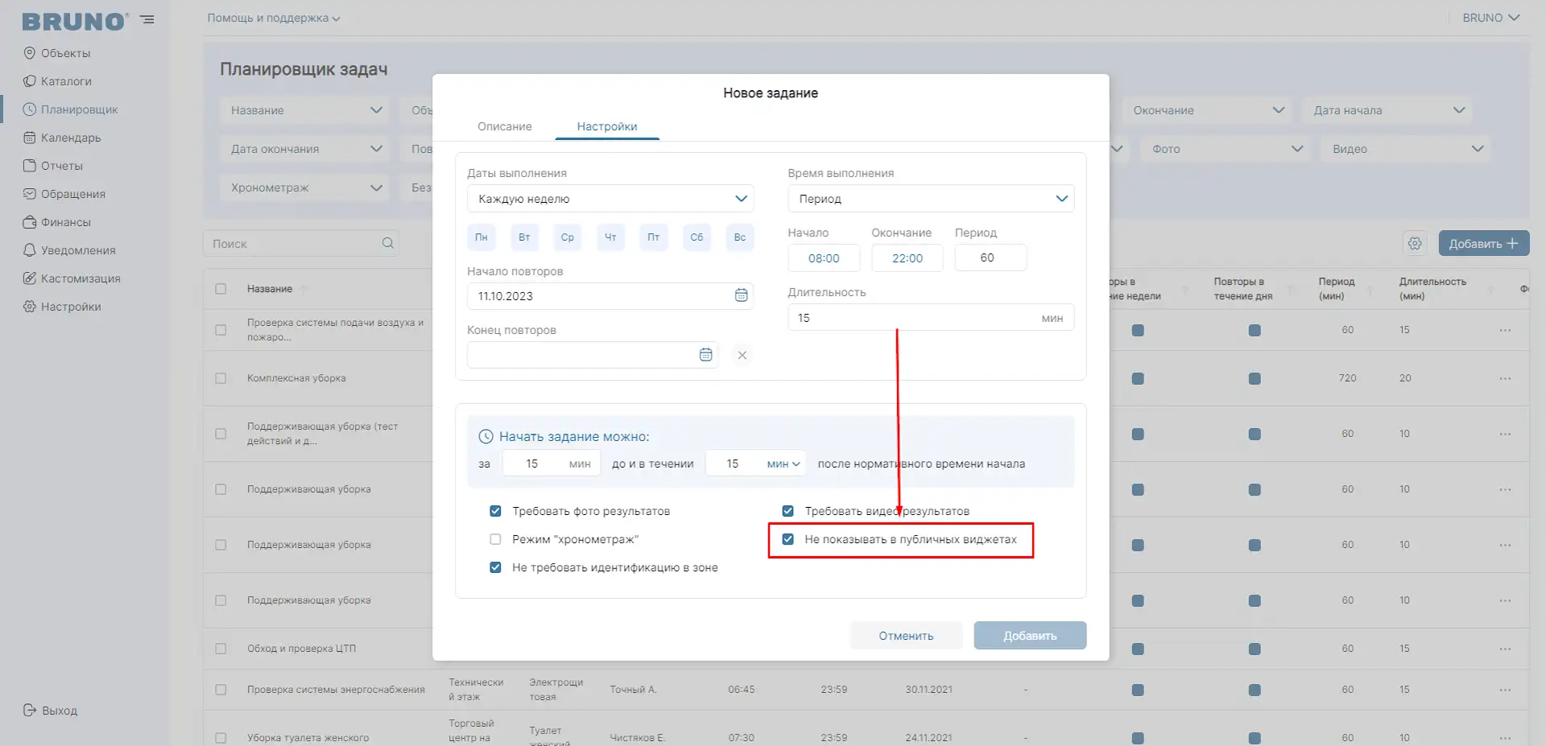Open row menu for Обход и проверка ЦТП
This screenshot has width=1546, height=746.
tap(1505, 649)
